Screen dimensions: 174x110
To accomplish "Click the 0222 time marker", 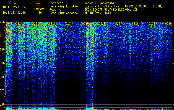I will click(x=36, y=24).
